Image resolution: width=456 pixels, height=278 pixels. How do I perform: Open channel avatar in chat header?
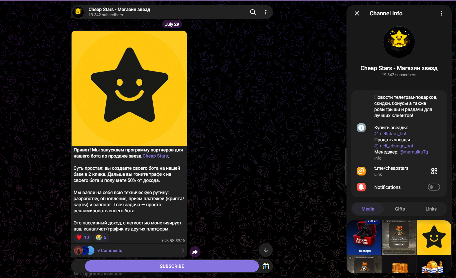coord(78,12)
